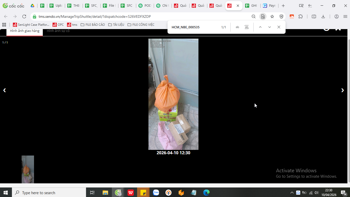Switch to the POD tab
This screenshot has width=350, height=197.
(x=145, y=6)
